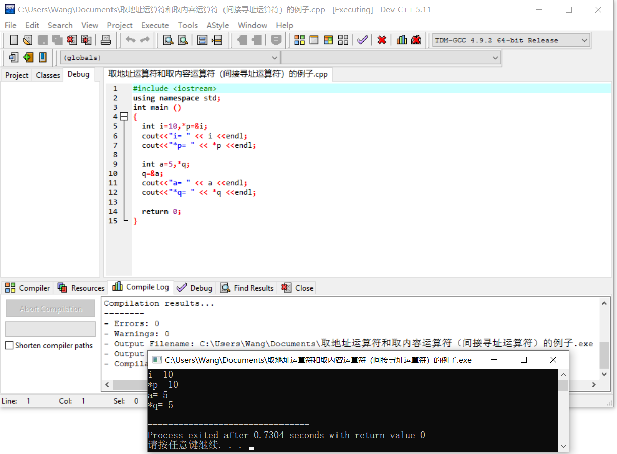Open the Window menu
617x454 pixels.
(252, 25)
